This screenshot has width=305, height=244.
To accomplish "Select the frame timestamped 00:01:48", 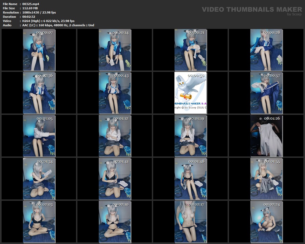I will 191,179.
